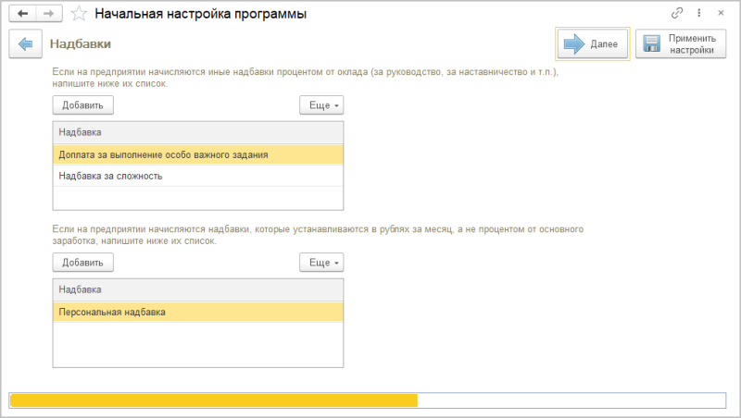Viewport: 741px width, 418px height.
Task: Click the Надбавка column header in the lower table
Action: pos(197,289)
